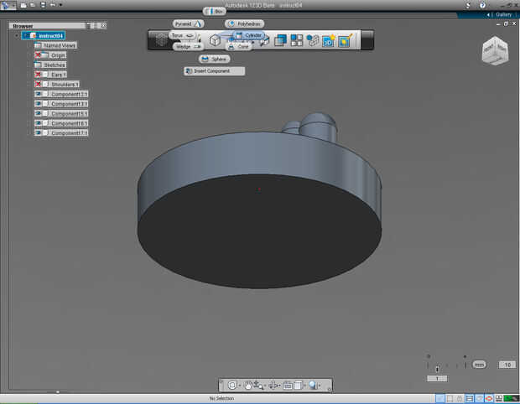520x404 pixels.
Task: Click the snap increment field showing 1
Action: [437, 379]
